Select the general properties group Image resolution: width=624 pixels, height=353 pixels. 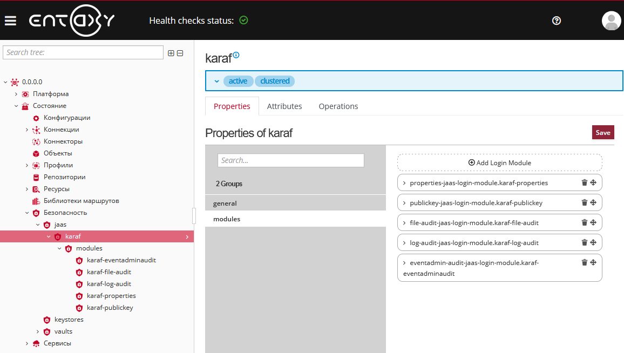[225, 203]
